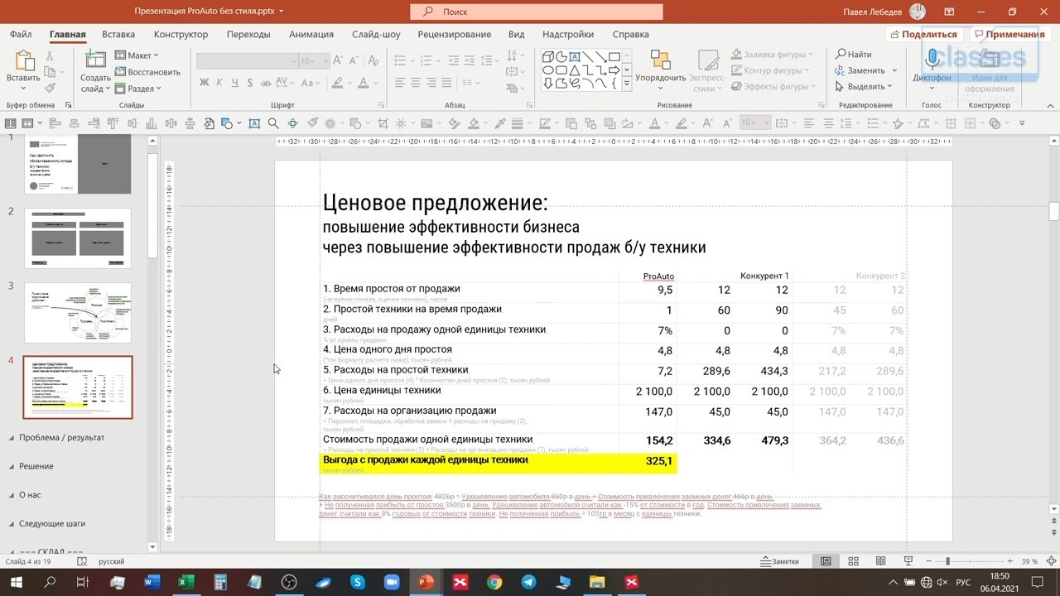Click the text box icon in quick toolbar
The width and height of the screenshot is (1060, 596).
253,123
